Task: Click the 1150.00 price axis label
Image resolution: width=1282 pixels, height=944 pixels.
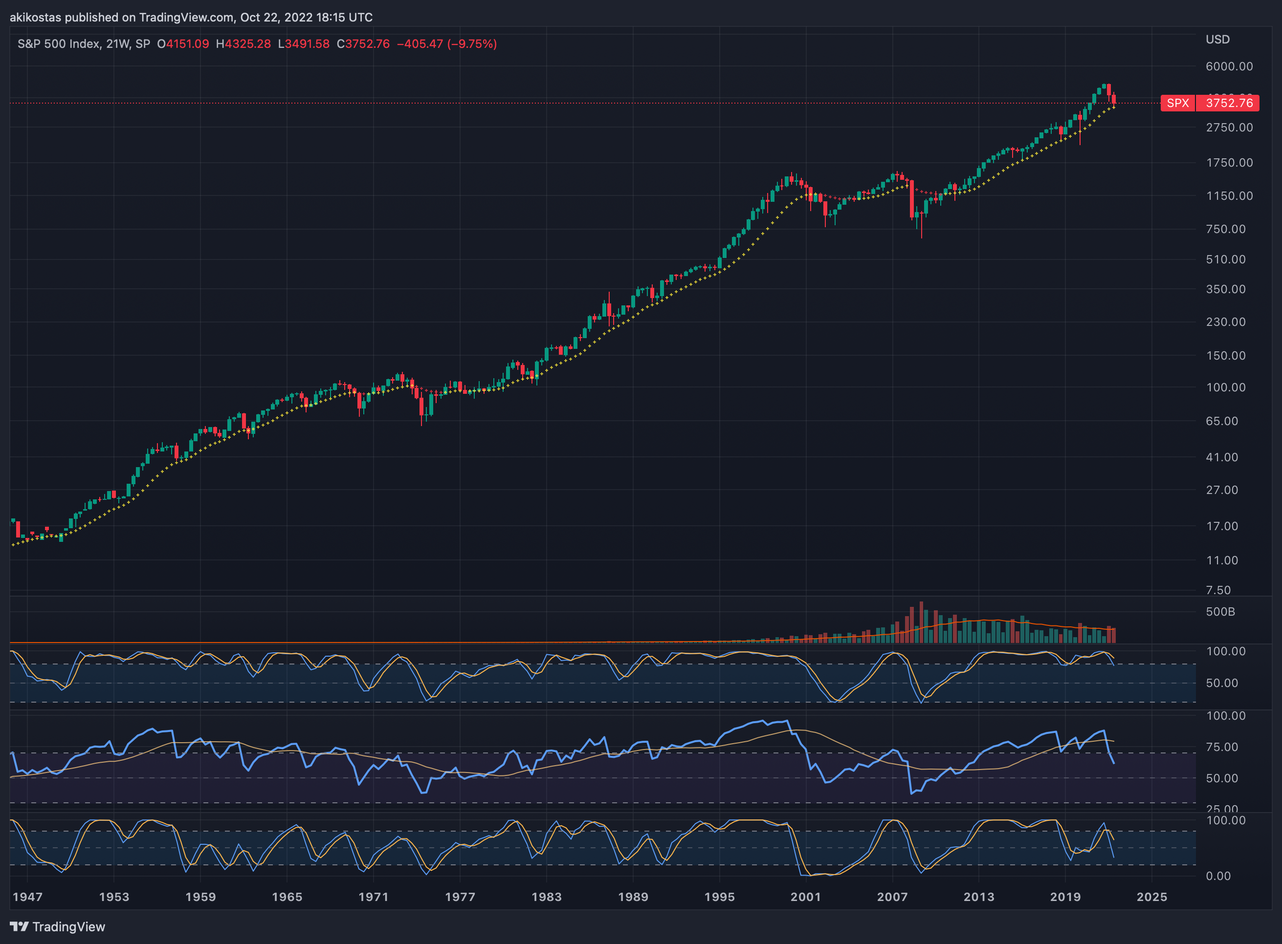Action: tap(1229, 196)
